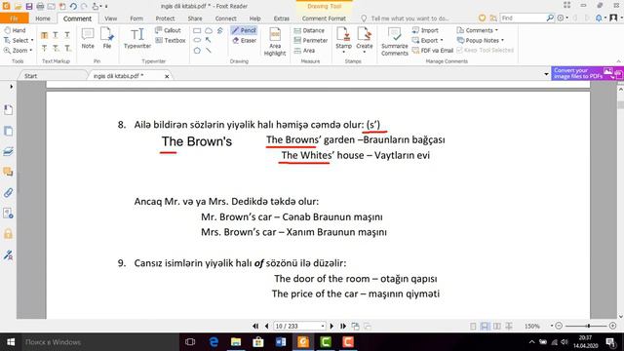Switch to the Home ribbon tab
This screenshot has height=351, width=624.
[43, 19]
